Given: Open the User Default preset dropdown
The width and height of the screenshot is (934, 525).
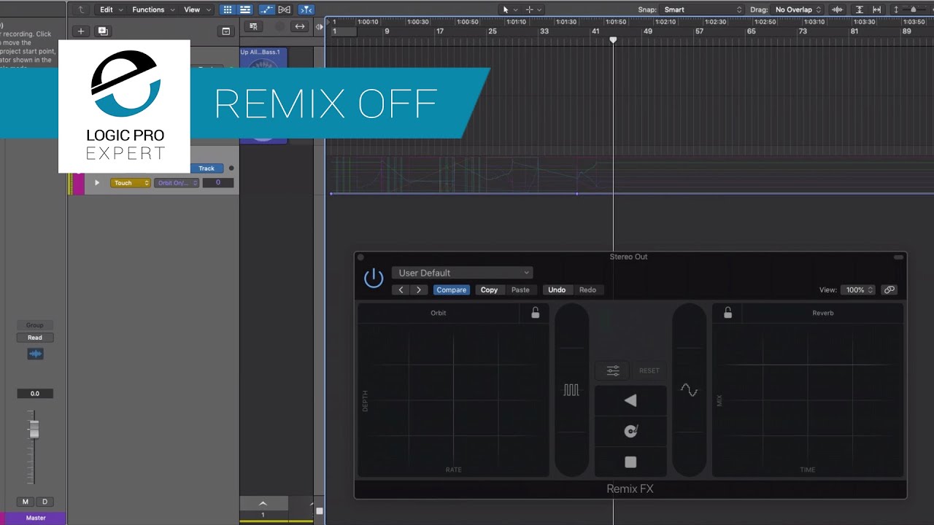Looking at the screenshot, I should point(463,273).
